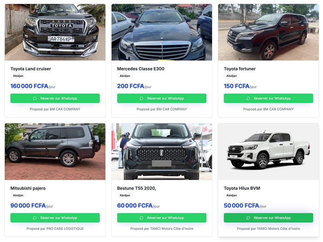Reserve the Mercedes Classe E300 via WhatsApp
Viewport: 323px width, 242px height.
pos(162,98)
